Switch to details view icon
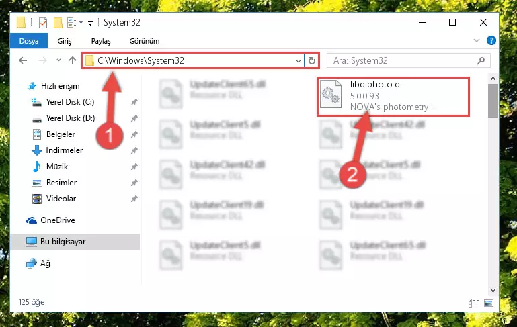The width and height of the screenshot is (517, 327). pos(474,303)
